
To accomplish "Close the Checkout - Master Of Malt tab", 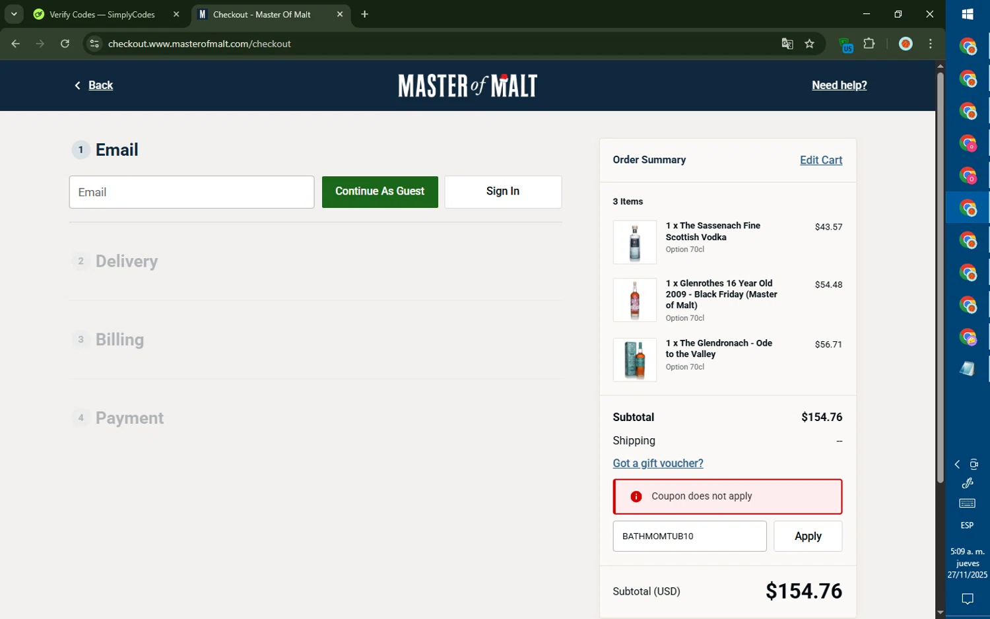I will point(340,15).
